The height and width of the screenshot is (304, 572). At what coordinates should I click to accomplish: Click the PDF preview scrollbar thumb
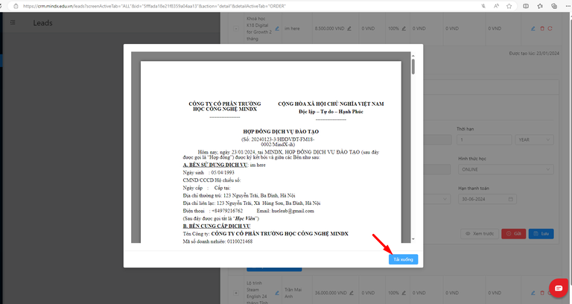413,66
